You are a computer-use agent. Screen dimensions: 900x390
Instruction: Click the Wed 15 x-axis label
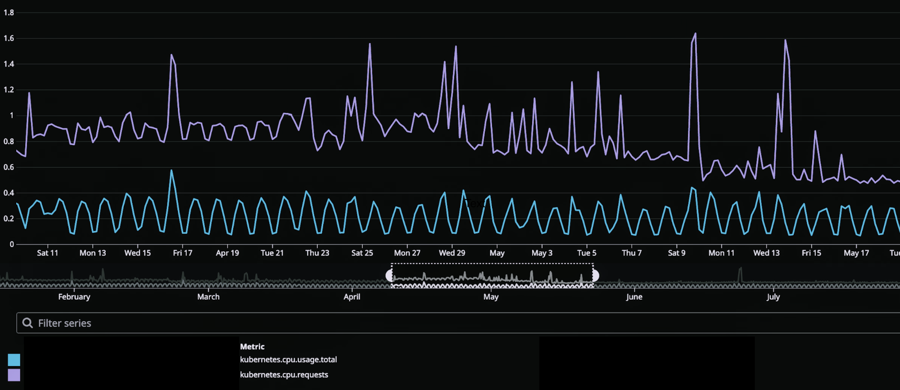tap(138, 253)
